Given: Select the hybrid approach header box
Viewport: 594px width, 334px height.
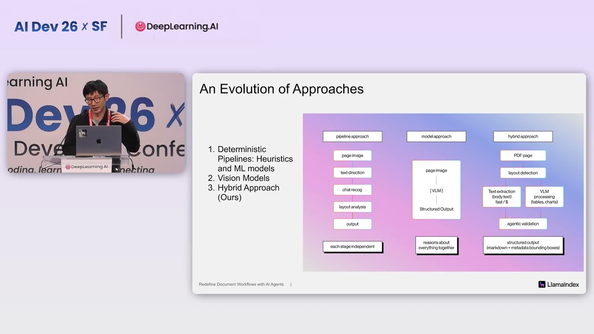Looking at the screenshot, I should [523, 136].
